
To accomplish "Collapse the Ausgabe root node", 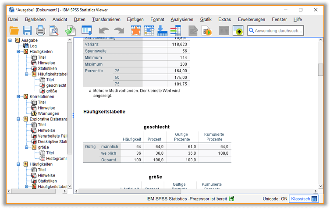I will pos(10,40).
